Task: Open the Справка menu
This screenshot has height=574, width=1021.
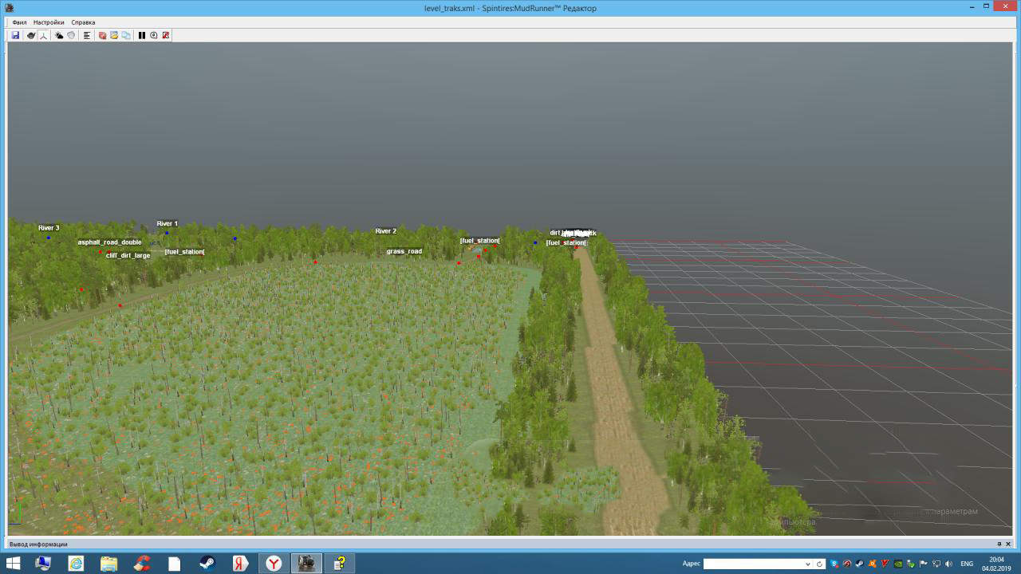Action: coord(83,22)
